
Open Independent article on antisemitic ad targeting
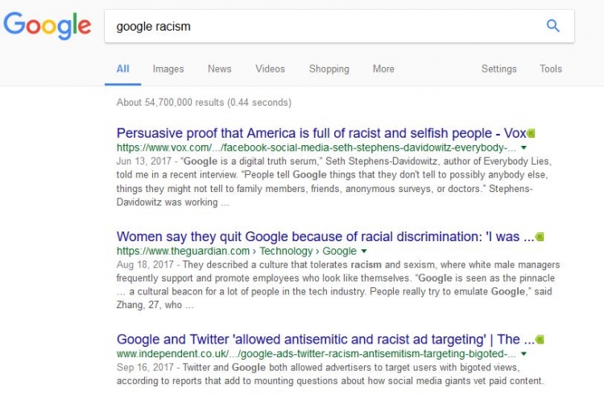point(324,340)
